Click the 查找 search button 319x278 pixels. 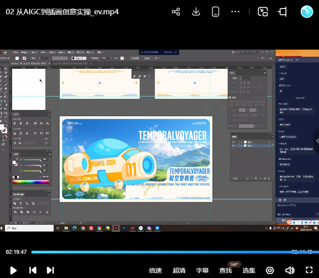(x=225, y=270)
